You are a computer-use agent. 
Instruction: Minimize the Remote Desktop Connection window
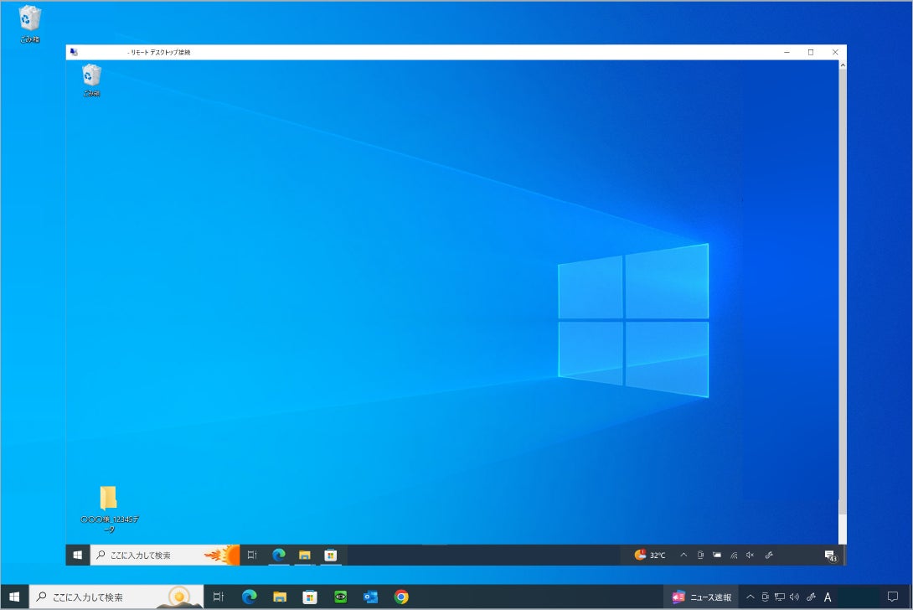(787, 53)
